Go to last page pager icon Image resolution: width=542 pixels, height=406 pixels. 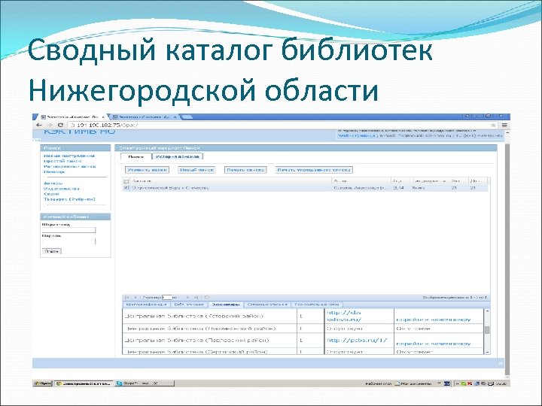tap(196, 297)
